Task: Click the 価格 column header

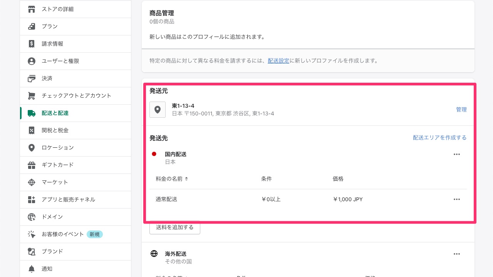Action: pyautogui.click(x=338, y=179)
